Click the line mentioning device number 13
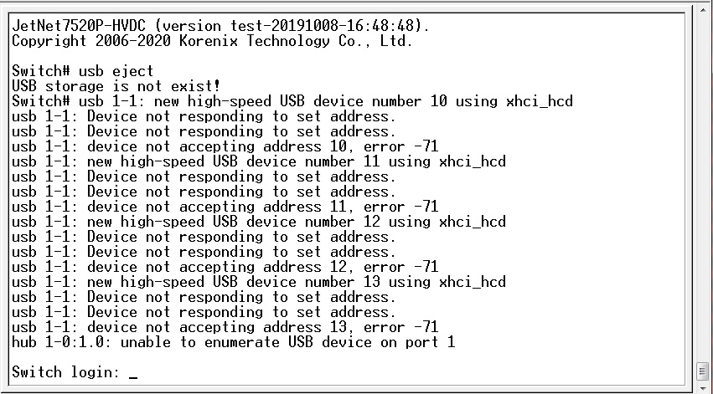The width and height of the screenshot is (713, 394). (258, 282)
